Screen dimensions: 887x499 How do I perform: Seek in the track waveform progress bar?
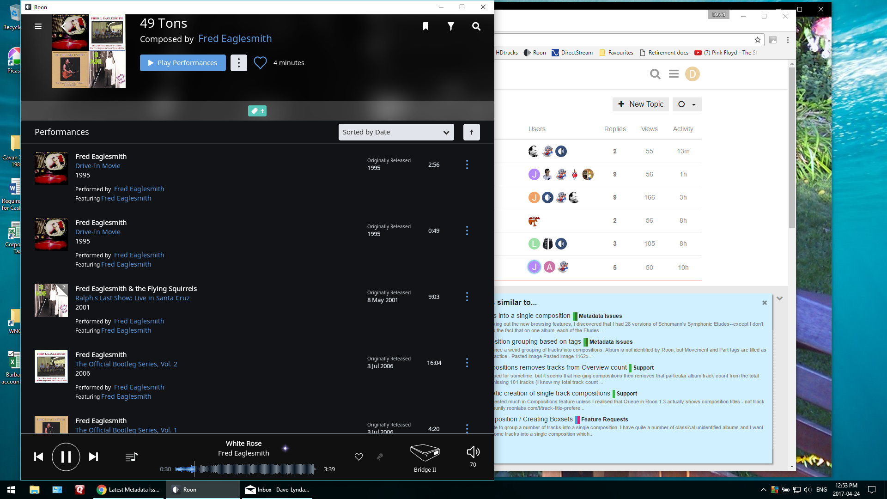247,469
